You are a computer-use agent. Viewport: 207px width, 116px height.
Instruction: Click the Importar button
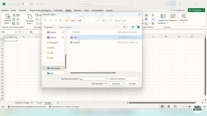(x=116, y=84)
